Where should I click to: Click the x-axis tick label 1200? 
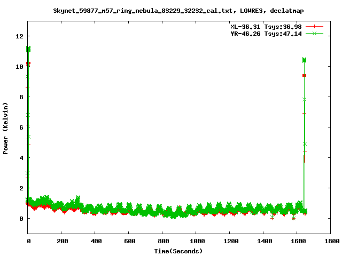(231, 241)
